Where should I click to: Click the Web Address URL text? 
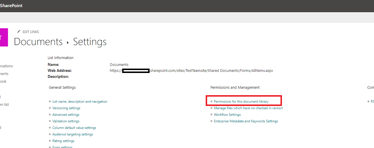[191, 71]
